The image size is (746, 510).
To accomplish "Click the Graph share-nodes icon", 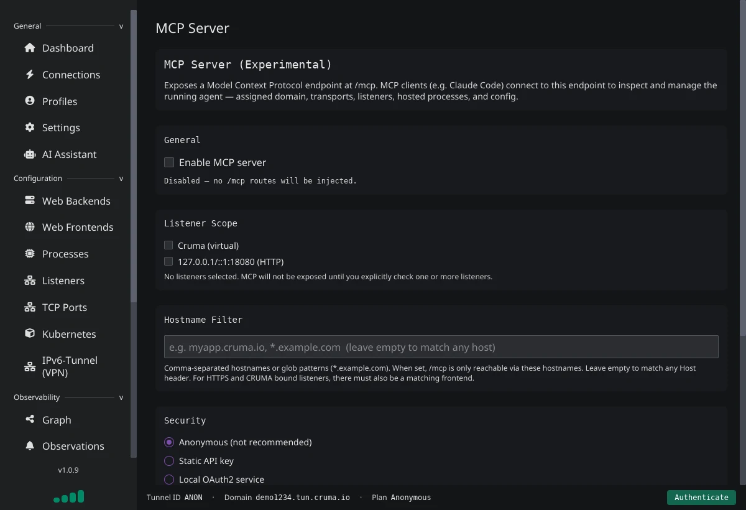I will 29,419.
